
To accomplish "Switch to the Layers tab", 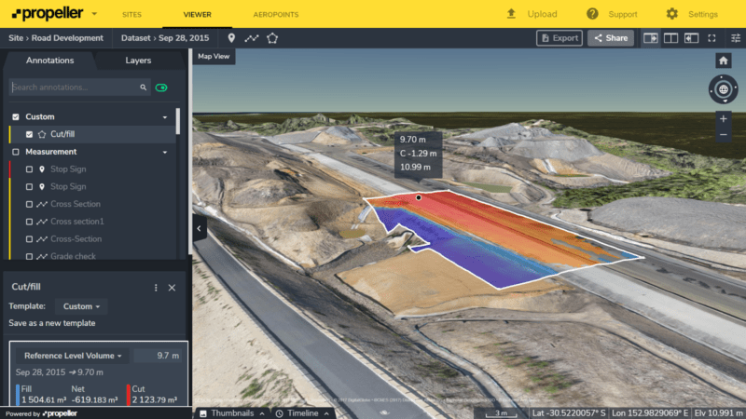I will (138, 61).
